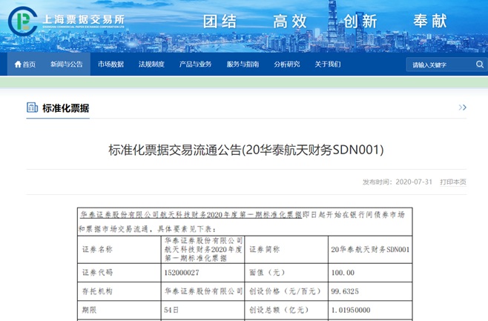Open the 法规制度 menu

coord(151,64)
